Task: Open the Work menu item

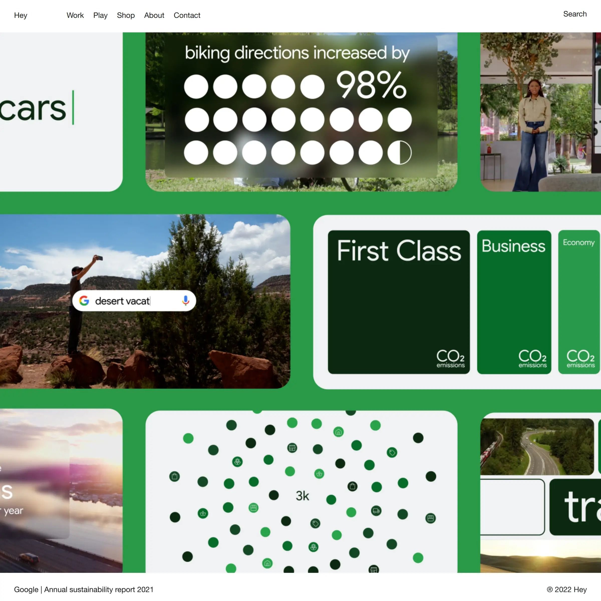Action: click(x=75, y=15)
